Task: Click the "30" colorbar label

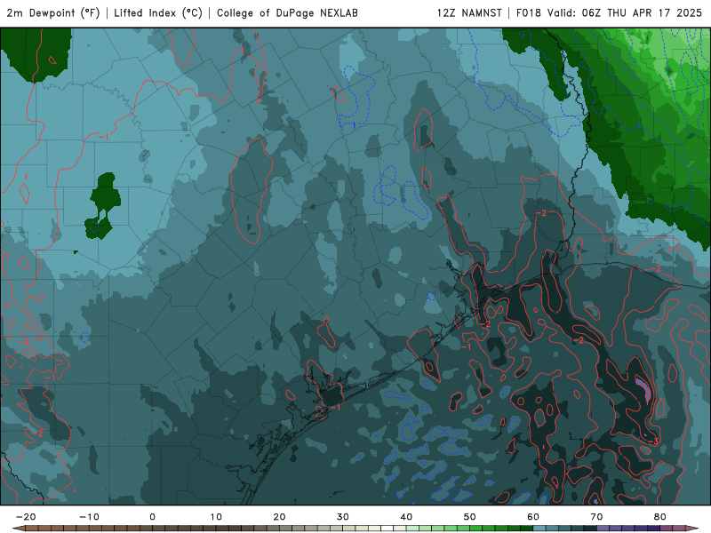Action: [x=343, y=517]
